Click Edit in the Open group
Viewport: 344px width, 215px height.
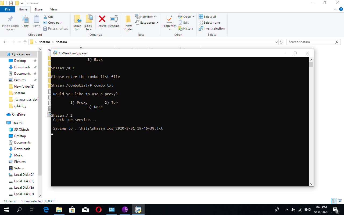coord(184,23)
